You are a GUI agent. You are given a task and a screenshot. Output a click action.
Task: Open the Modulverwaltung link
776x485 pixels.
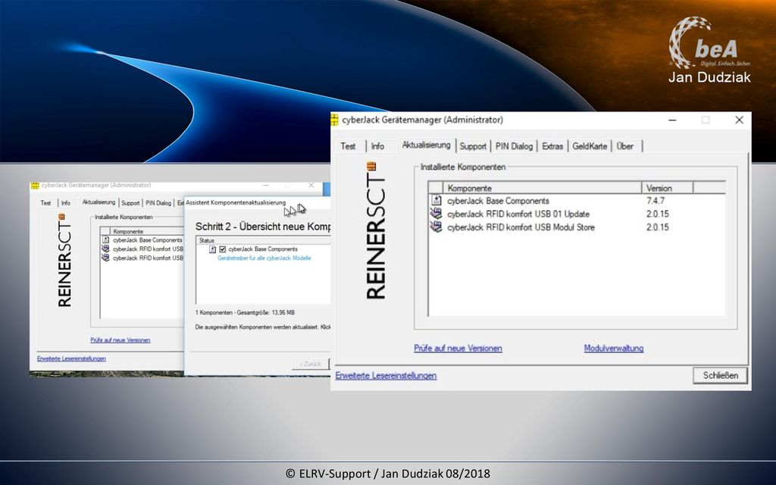(x=614, y=348)
